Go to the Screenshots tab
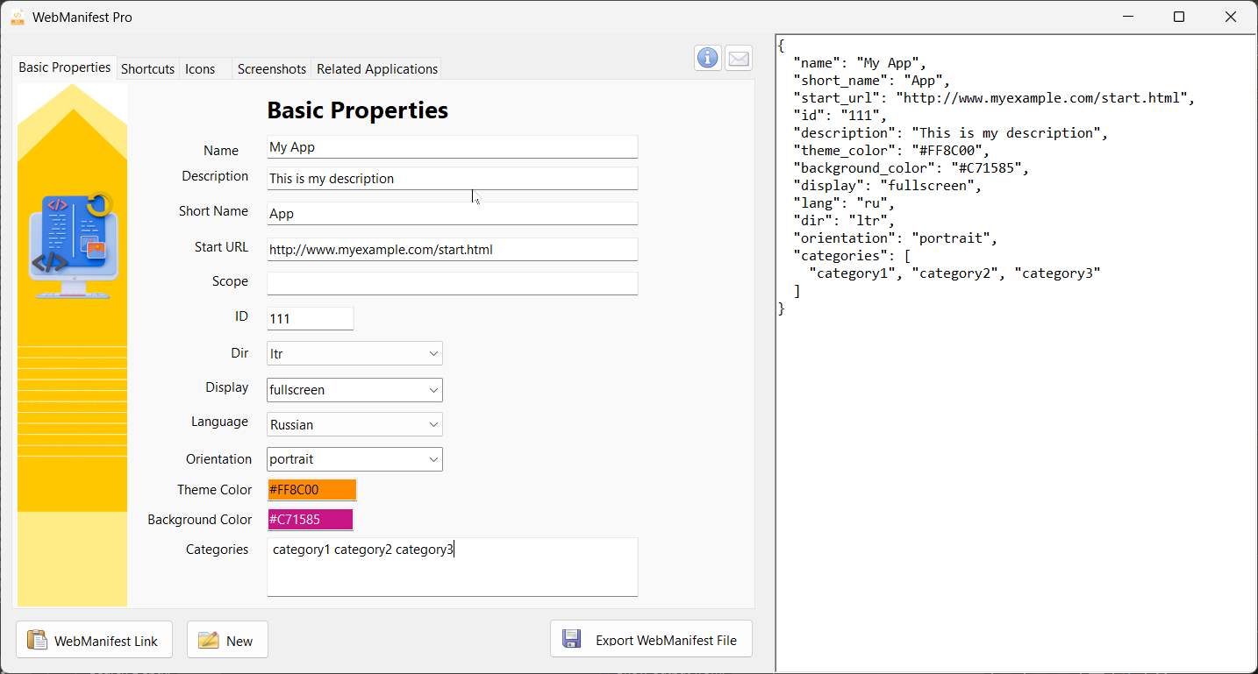 [272, 69]
